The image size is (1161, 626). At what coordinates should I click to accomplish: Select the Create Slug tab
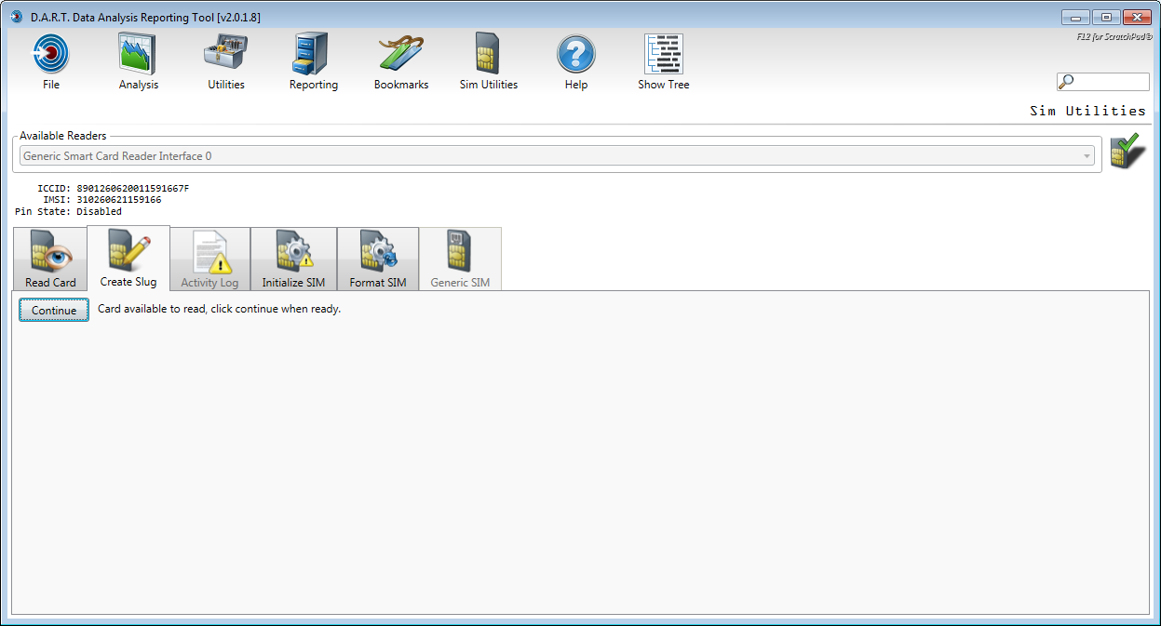coord(128,258)
